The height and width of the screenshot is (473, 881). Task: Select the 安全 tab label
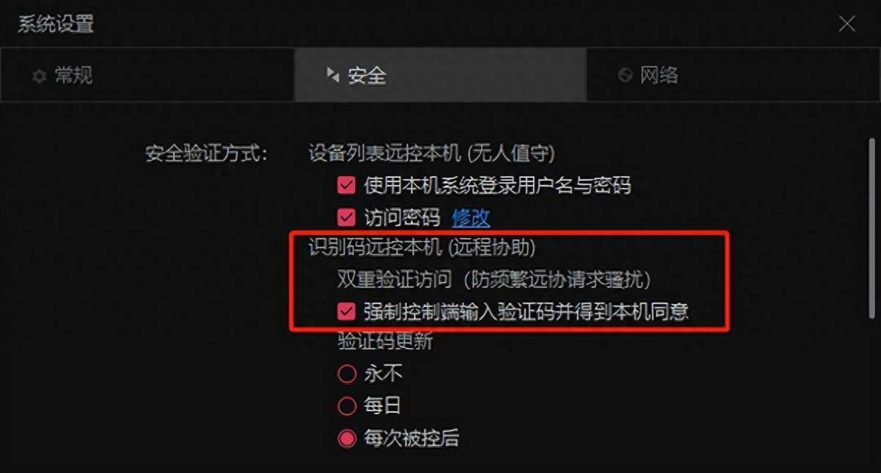point(367,75)
